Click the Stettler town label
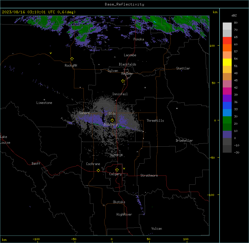Viewport: 249px width, 243px height. [x=183, y=68]
